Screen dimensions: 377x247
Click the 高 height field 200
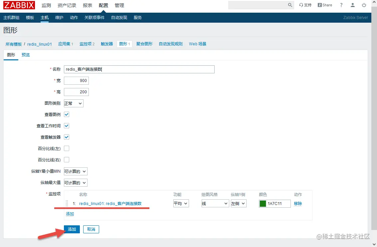pos(77,92)
